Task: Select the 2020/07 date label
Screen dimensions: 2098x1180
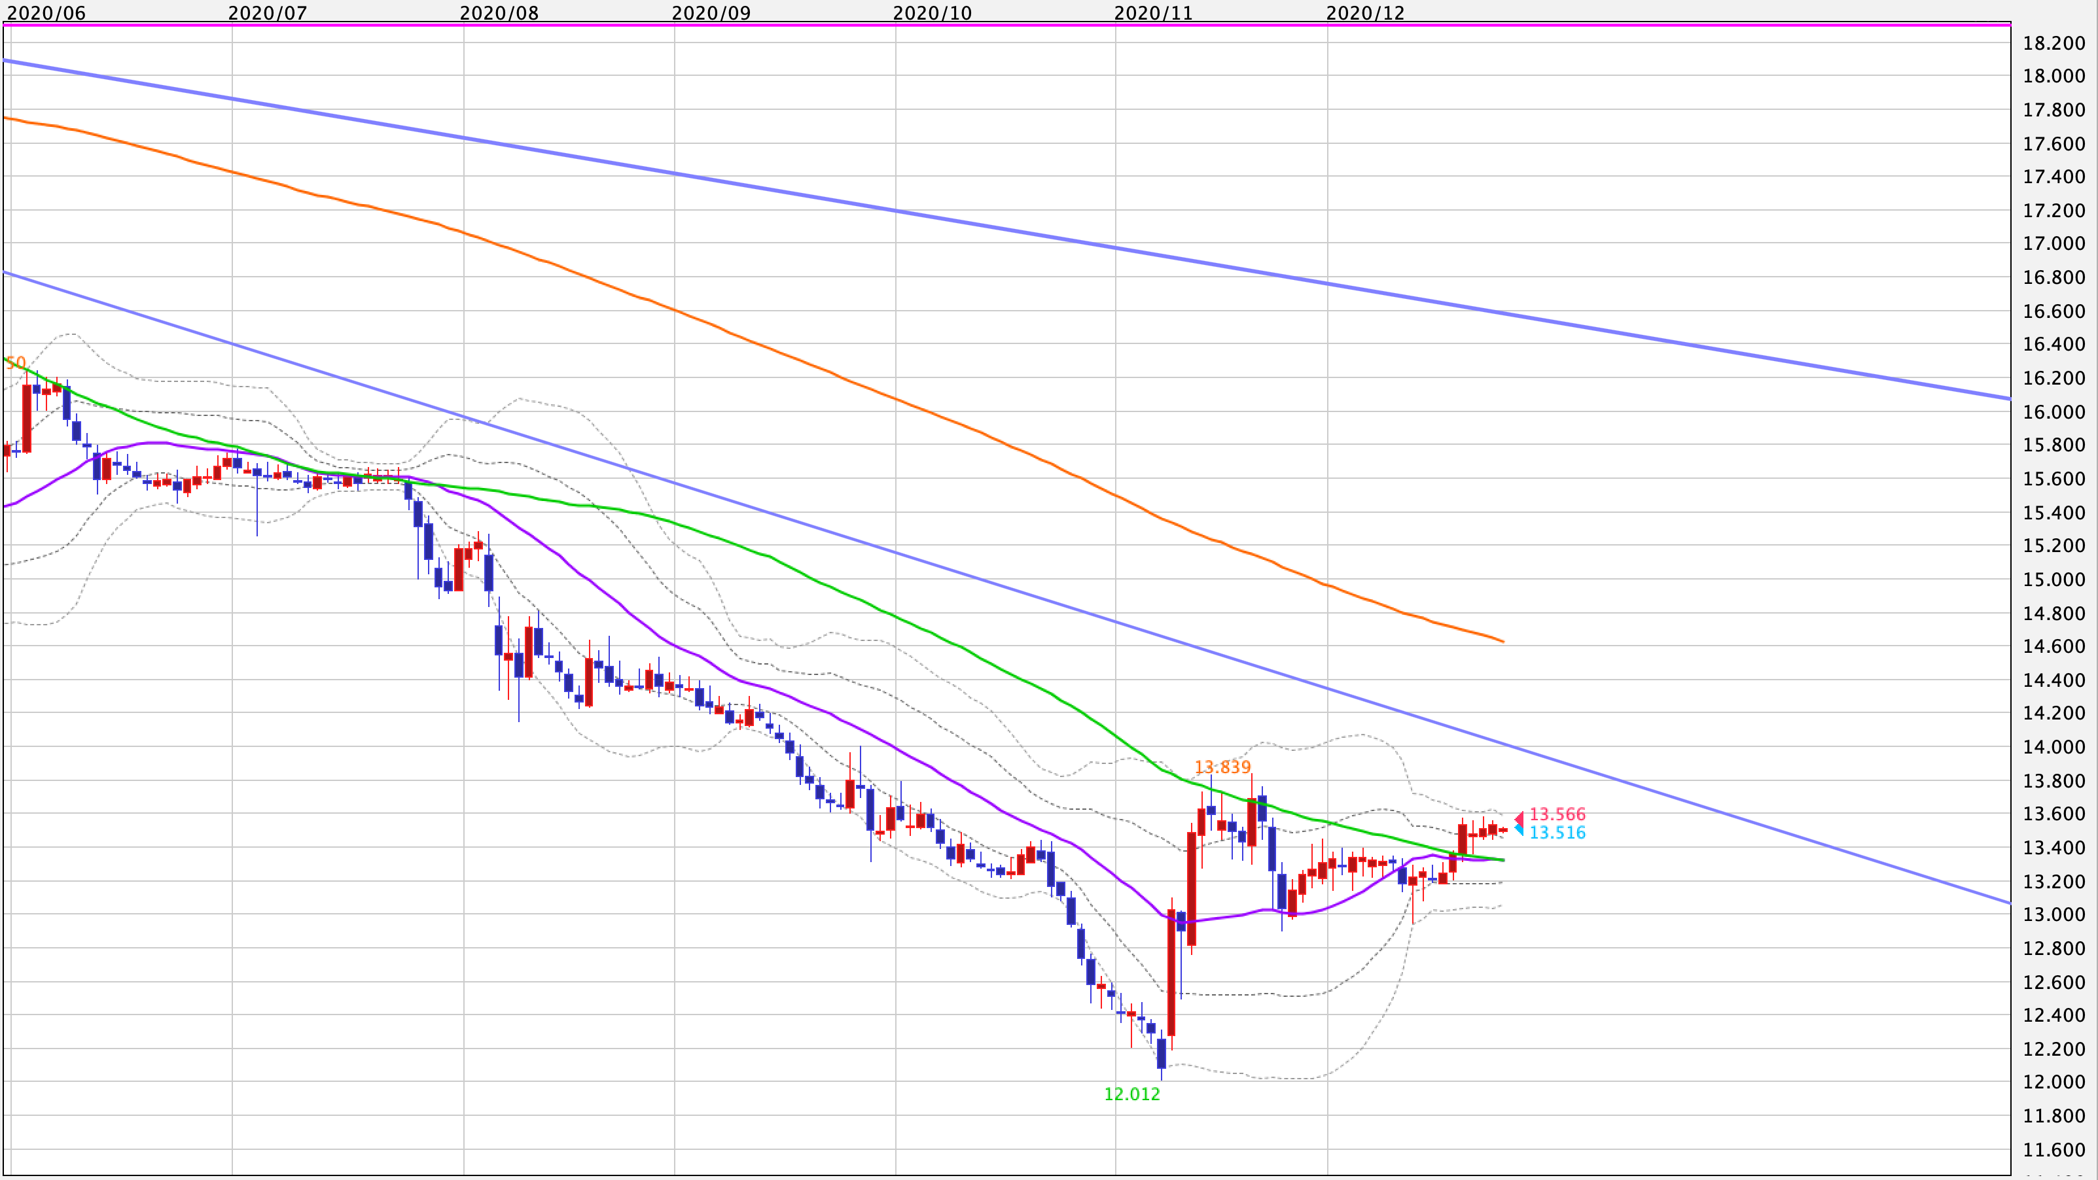Action: [268, 13]
